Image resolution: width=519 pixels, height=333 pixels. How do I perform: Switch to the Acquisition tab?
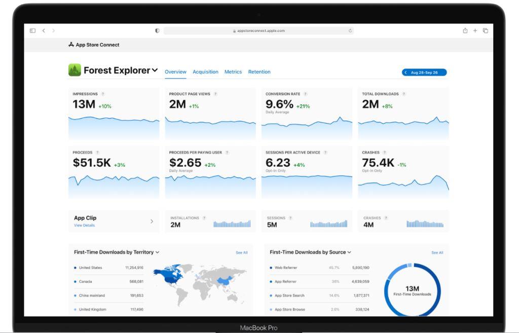pos(205,72)
